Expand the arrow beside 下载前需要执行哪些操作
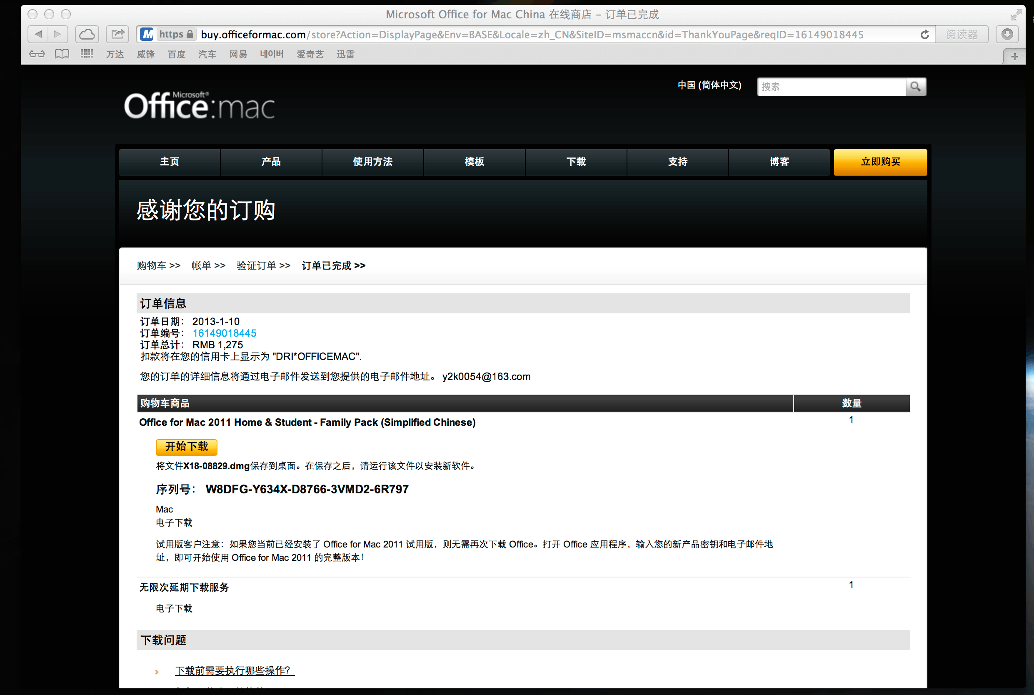Image resolution: width=1034 pixels, height=695 pixels. [157, 672]
